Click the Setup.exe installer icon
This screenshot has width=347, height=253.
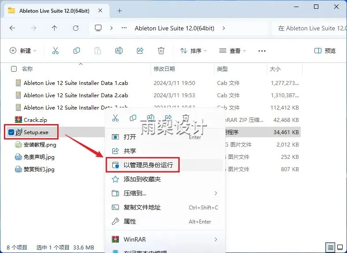(x=18, y=132)
